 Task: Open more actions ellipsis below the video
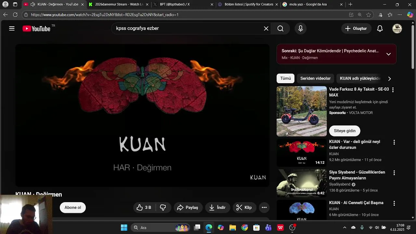tap(264, 207)
